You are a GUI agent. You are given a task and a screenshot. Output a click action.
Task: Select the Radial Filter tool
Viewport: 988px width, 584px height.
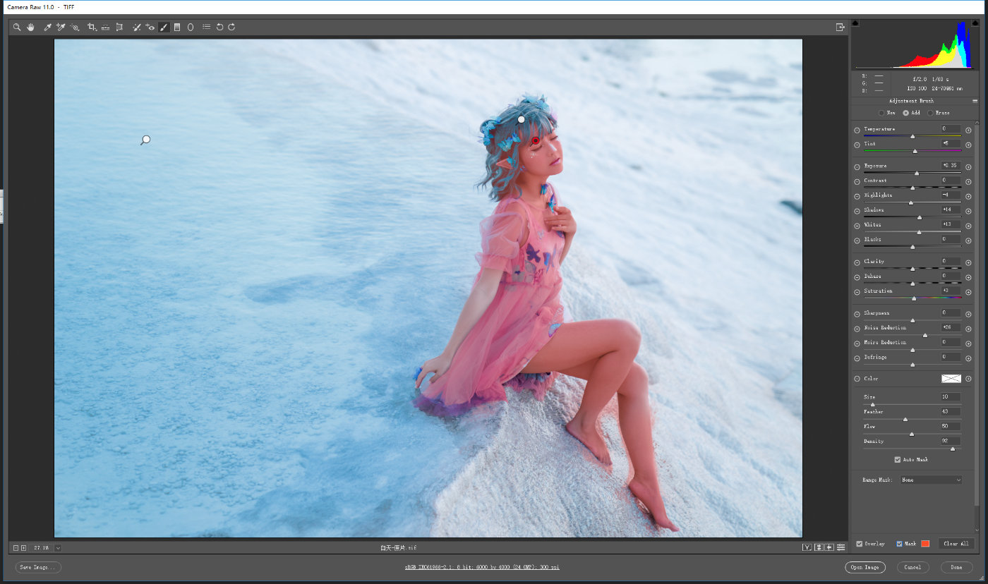[191, 28]
